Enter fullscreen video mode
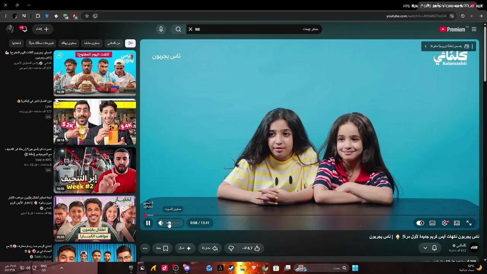 coord(469,223)
